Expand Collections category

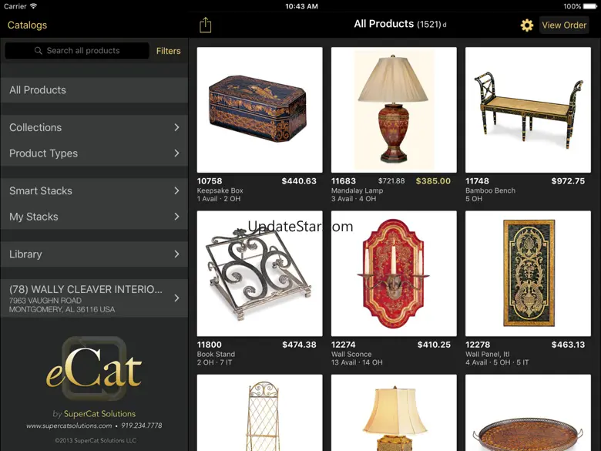[x=94, y=127]
